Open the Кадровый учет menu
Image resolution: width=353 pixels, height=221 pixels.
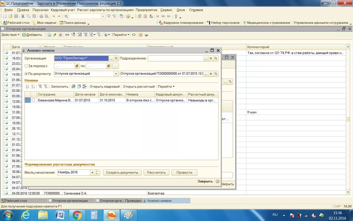63,10
